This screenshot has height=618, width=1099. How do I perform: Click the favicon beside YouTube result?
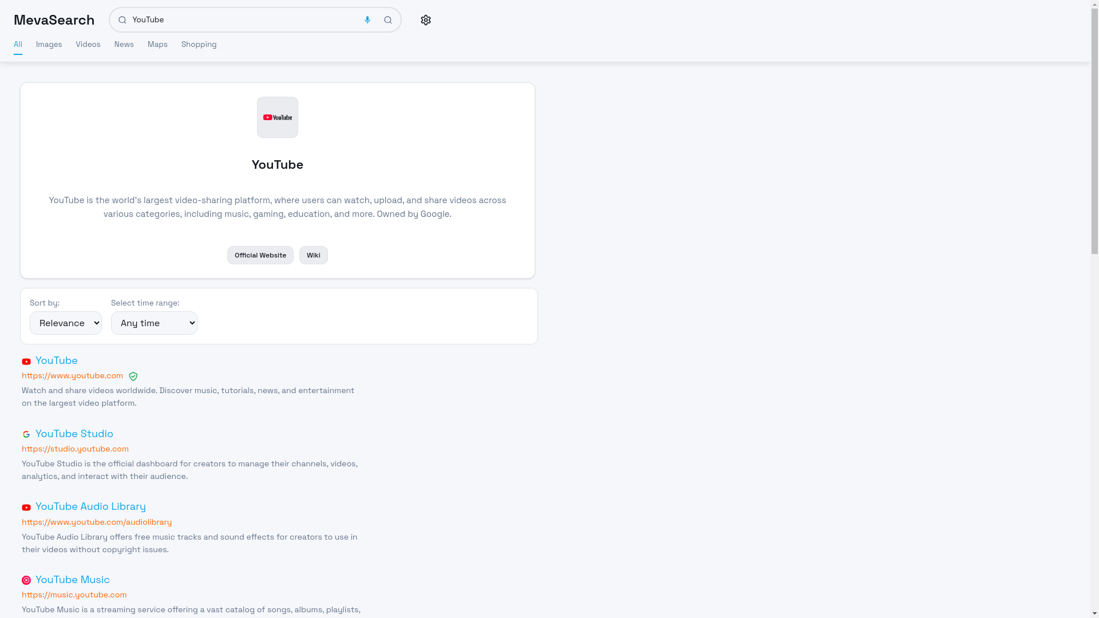click(26, 362)
